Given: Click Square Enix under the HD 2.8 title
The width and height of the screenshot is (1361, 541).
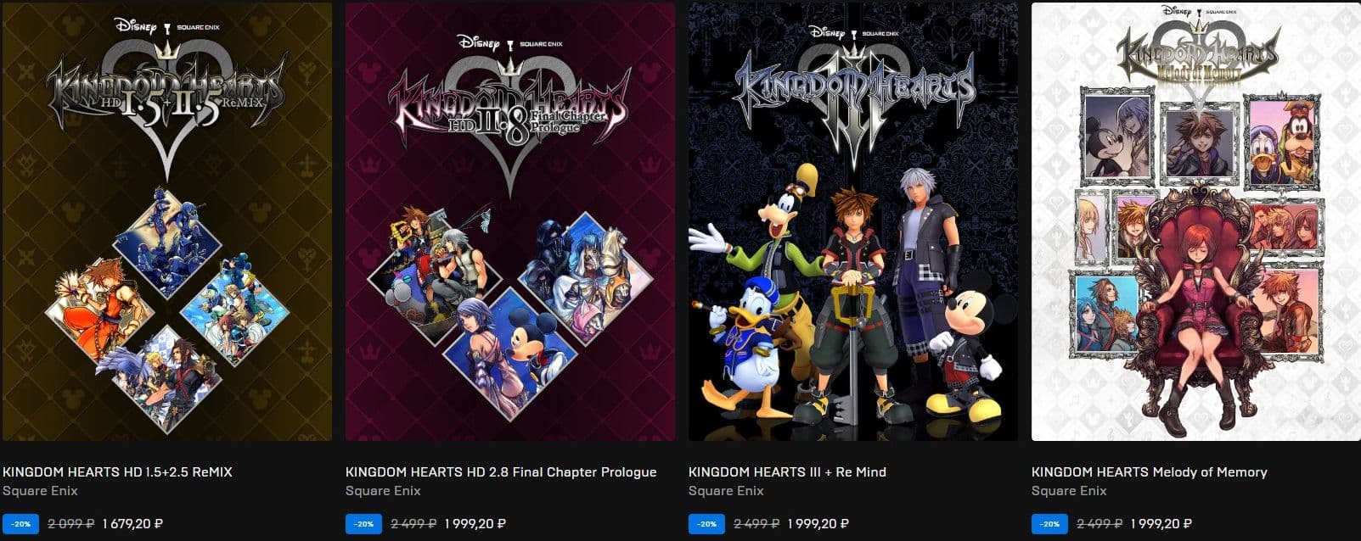Looking at the screenshot, I should (383, 491).
